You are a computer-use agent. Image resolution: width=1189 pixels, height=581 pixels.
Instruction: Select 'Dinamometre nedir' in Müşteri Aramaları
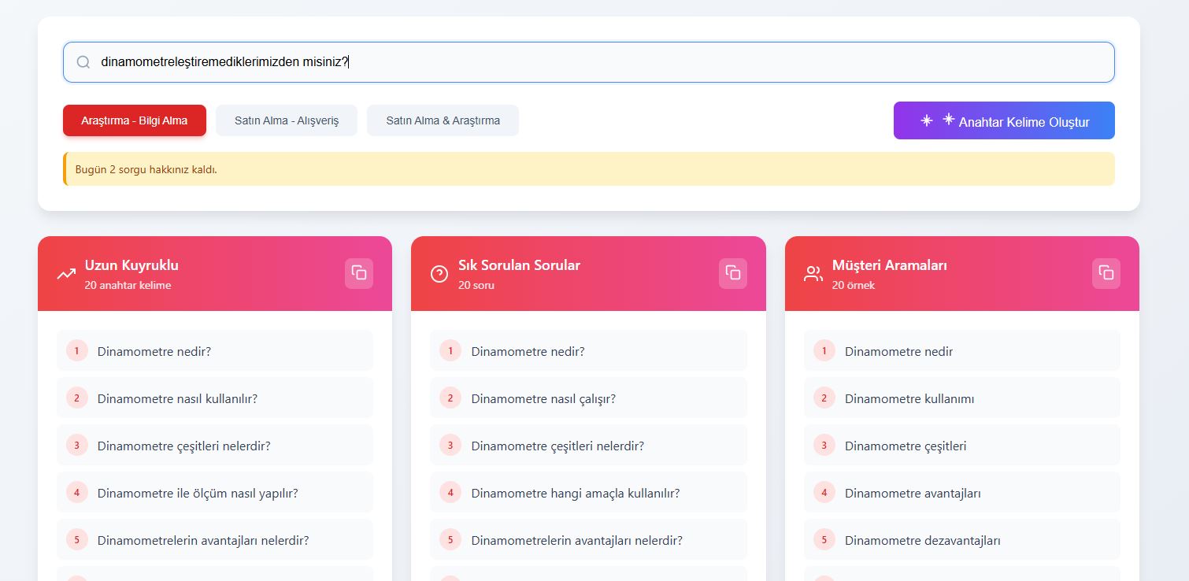tap(962, 351)
